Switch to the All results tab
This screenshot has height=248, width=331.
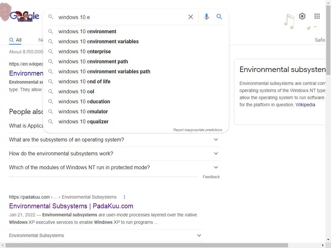[16, 40]
